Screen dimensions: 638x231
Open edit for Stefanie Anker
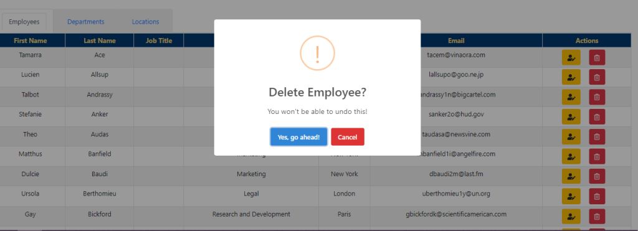571,117
